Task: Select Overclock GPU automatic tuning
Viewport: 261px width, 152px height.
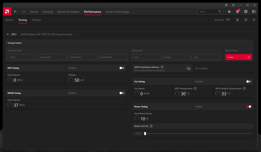Action: pyautogui.click(x=83, y=57)
